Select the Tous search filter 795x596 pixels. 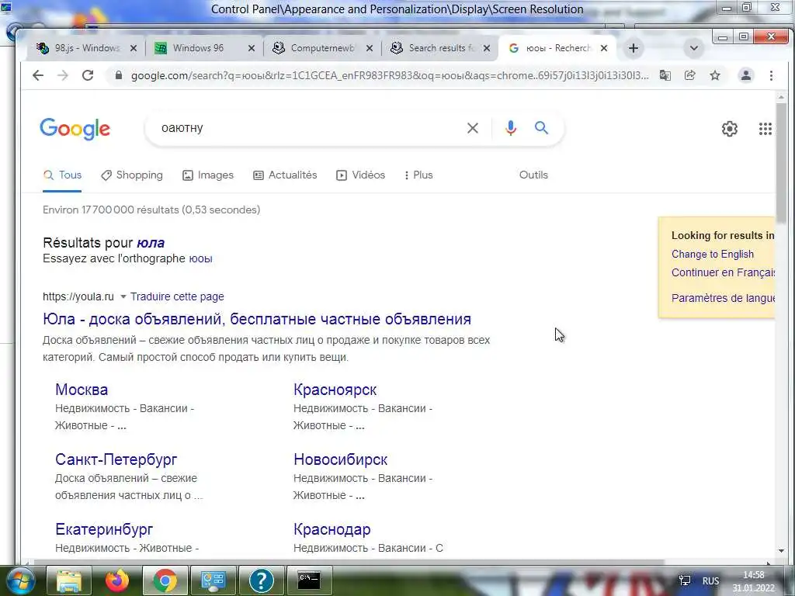(62, 175)
